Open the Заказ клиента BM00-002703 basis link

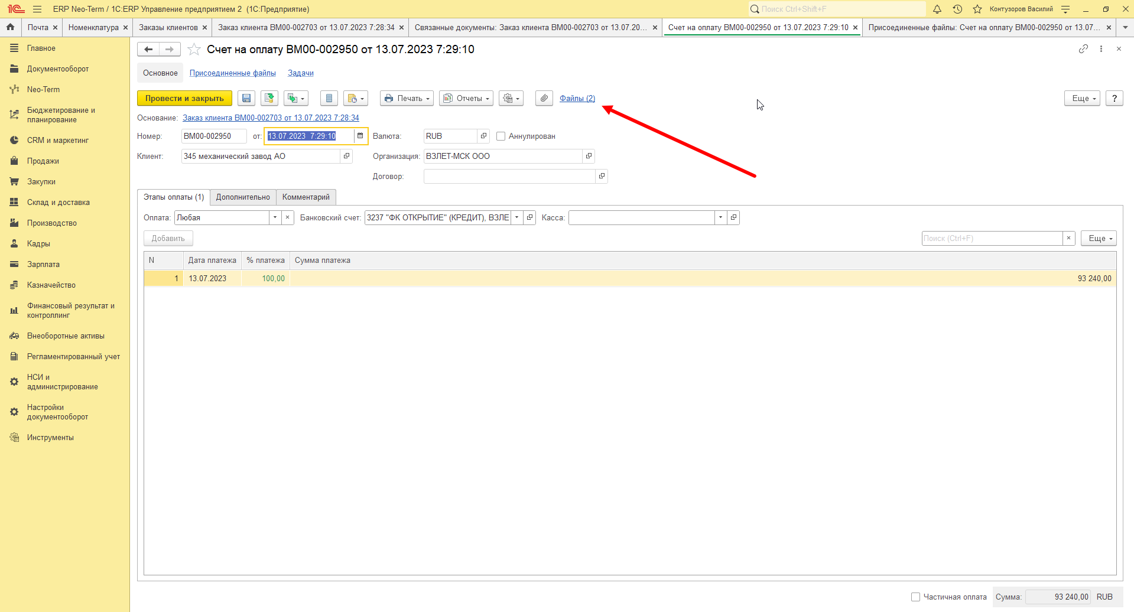(x=271, y=118)
